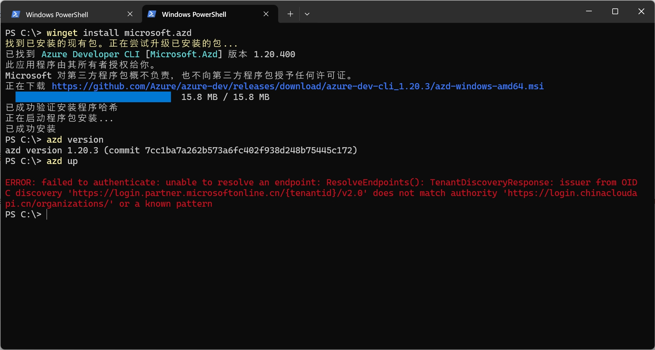The height and width of the screenshot is (350, 655).
Task: Close the active Windows PowerShell tab
Action: coord(266,14)
